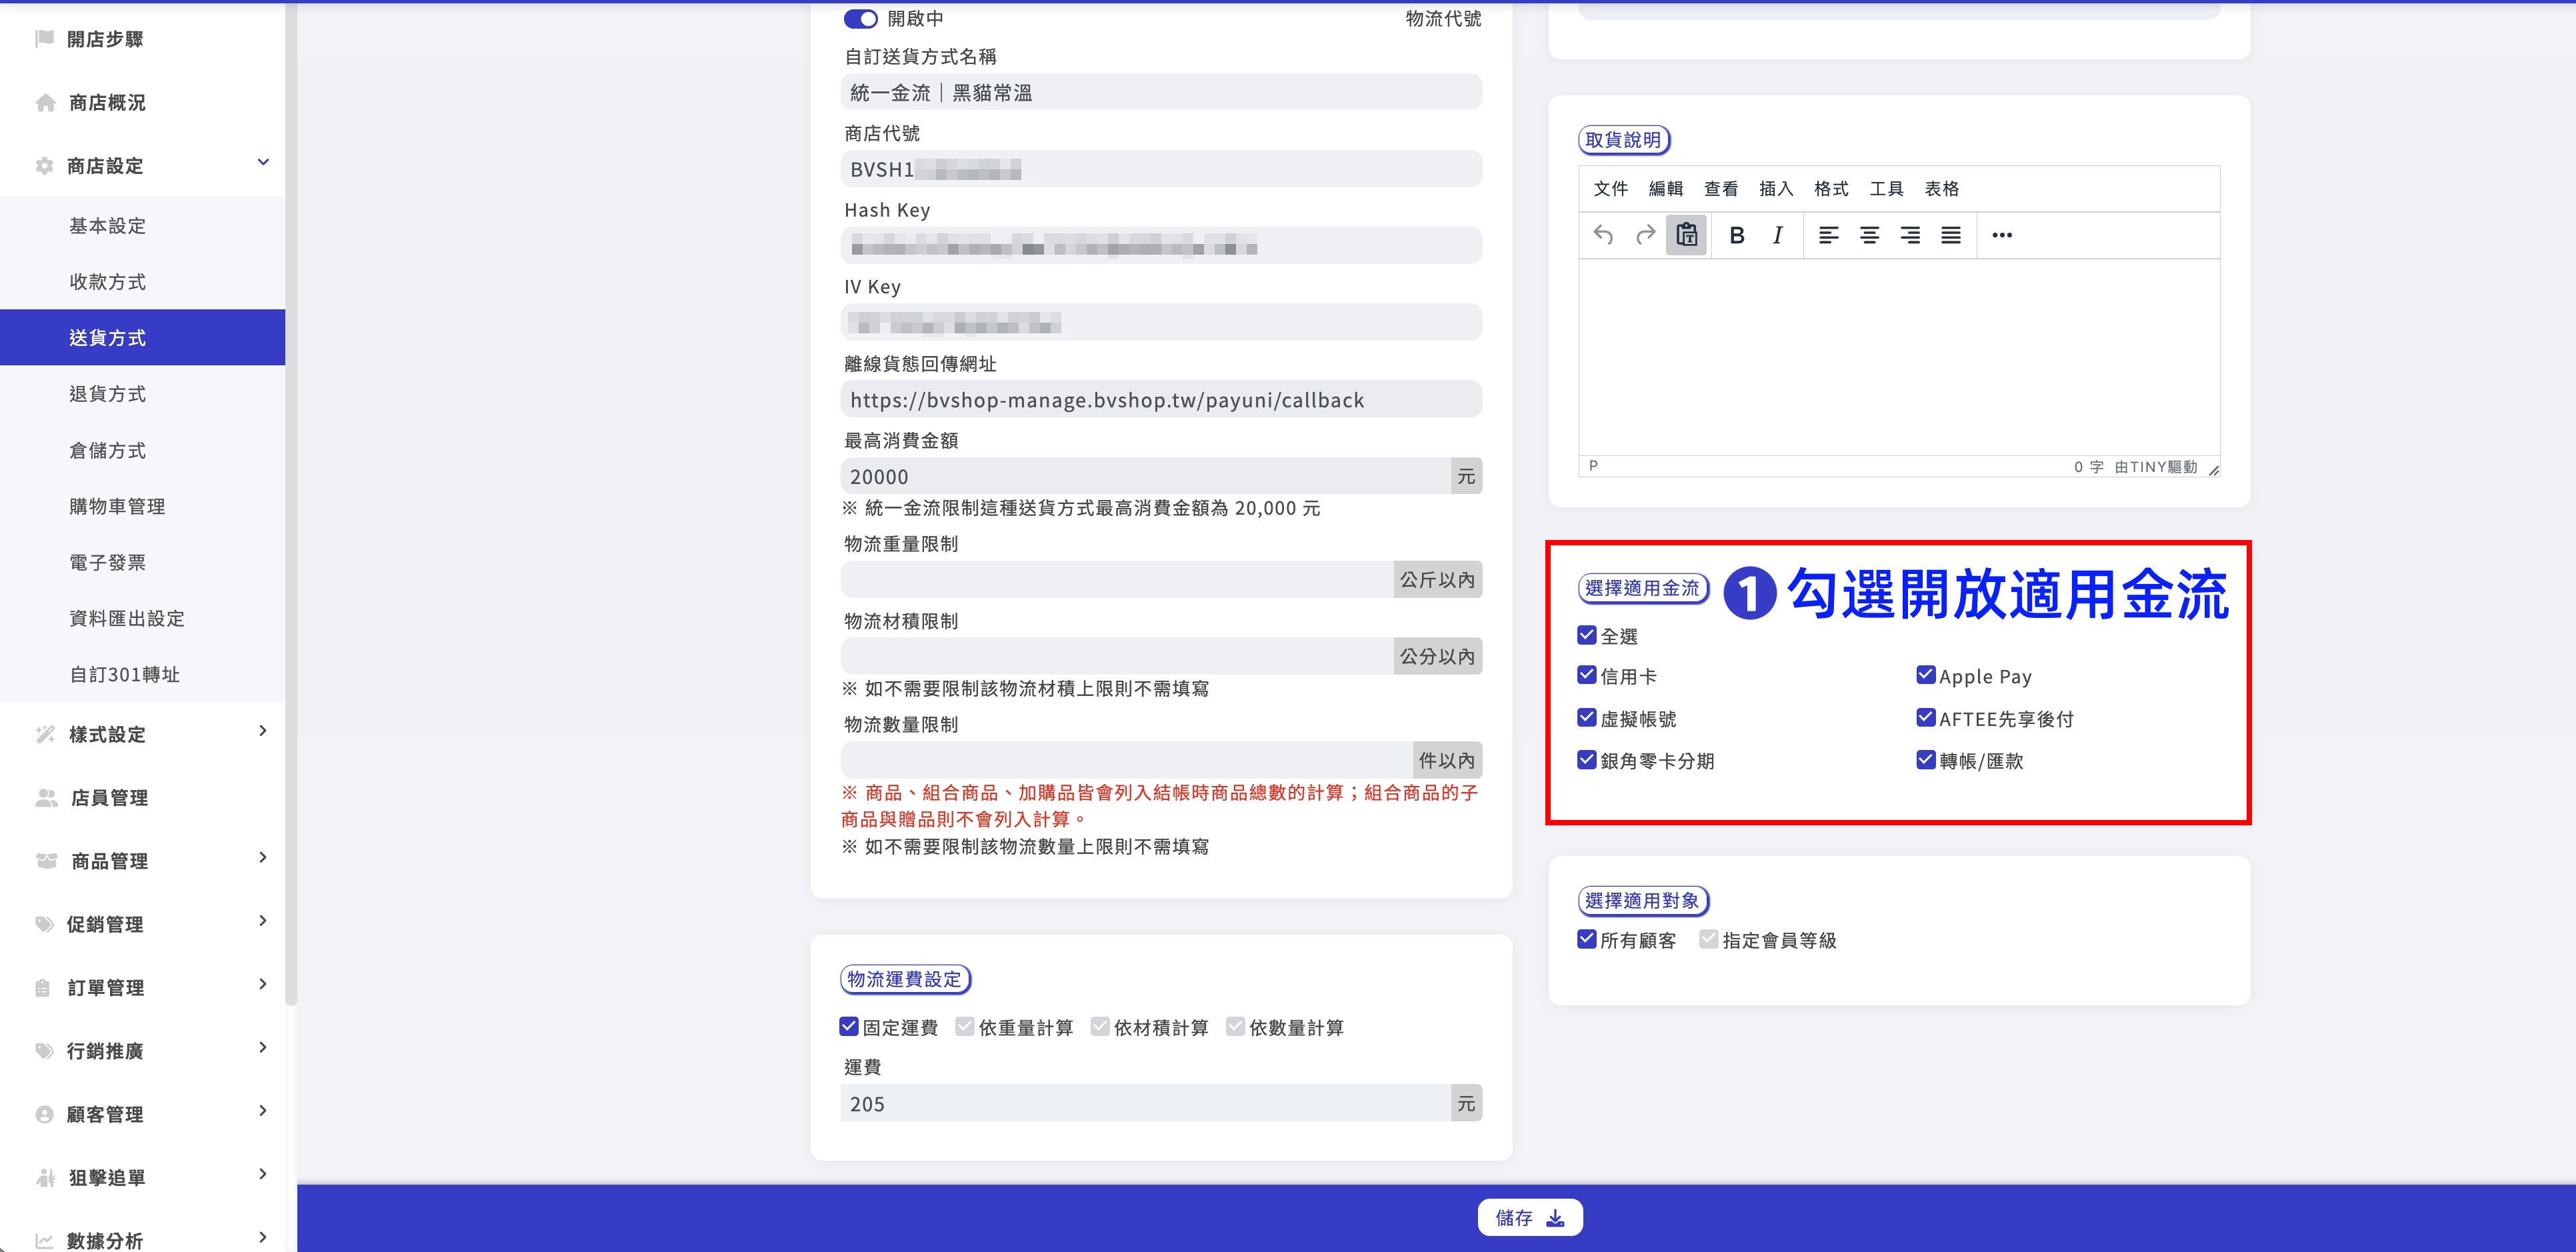Uncheck the 信用卡 checkbox
2576x1252 pixels.
1587,675
